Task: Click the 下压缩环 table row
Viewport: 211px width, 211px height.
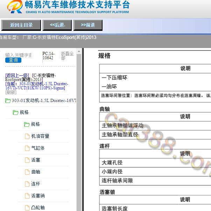Action: pos(155,78)
